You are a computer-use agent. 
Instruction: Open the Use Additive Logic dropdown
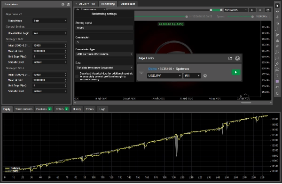click(50, 33)
